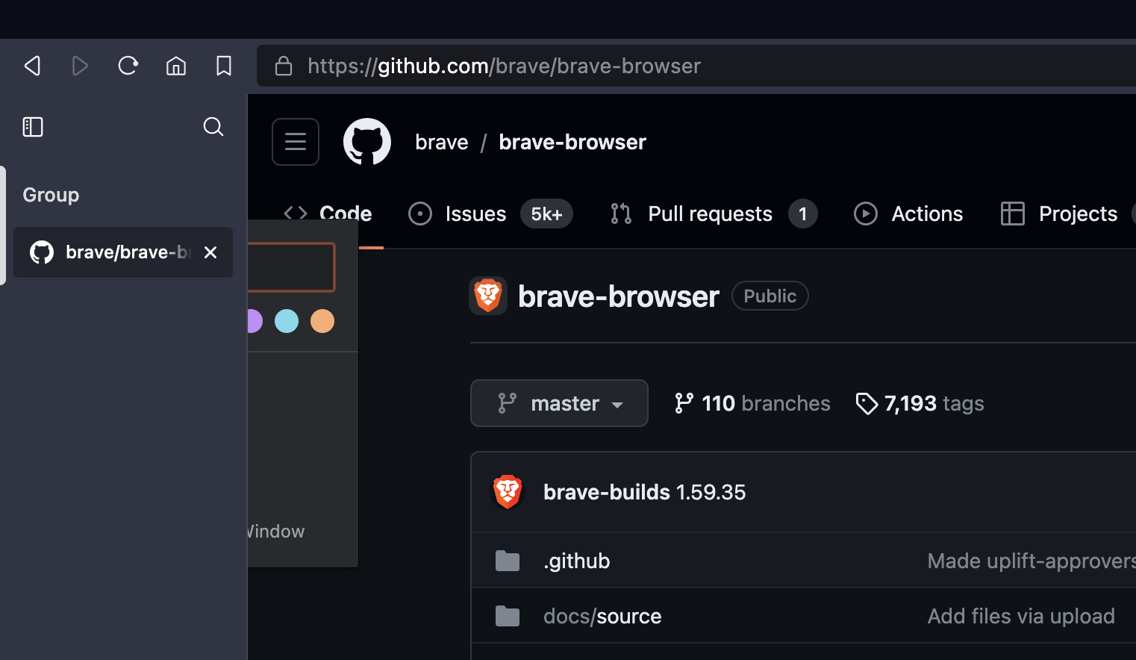The height and width of the screenshot is (660, 1136).
Task: Click the padlock icon in the address bar
Action: tap(284, 66)
